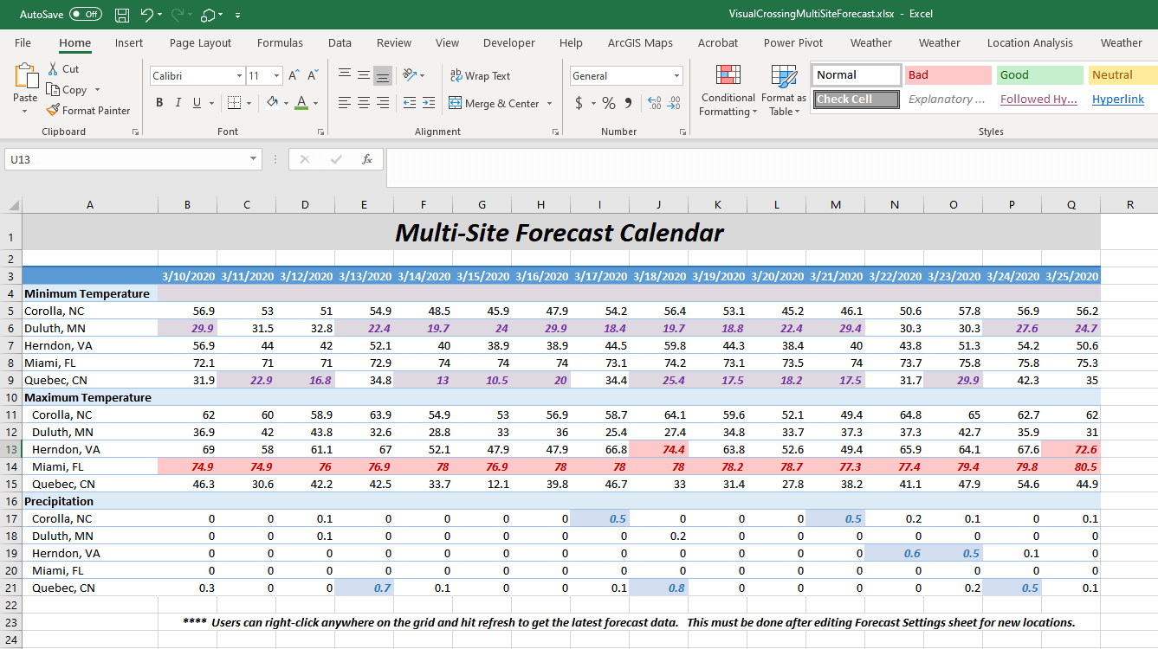Toggle underline formatting
The width and height of the screenshot is (1158, 649).
click(197, 103)
